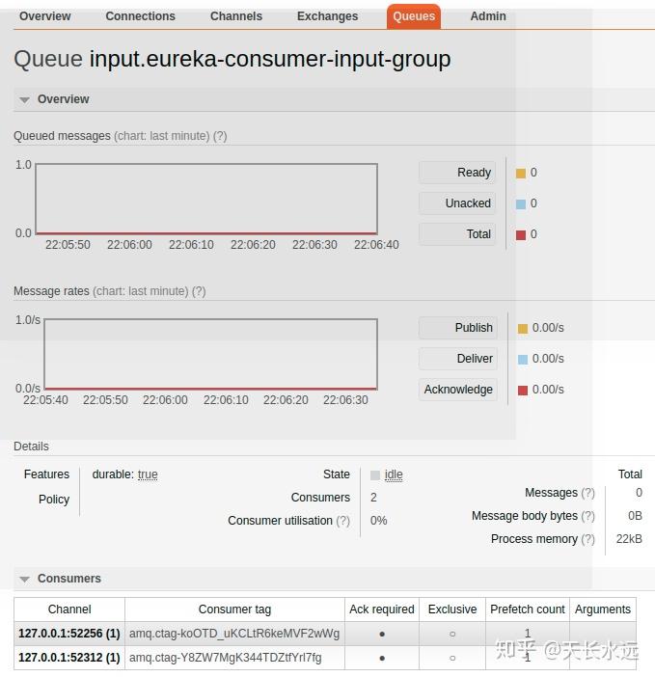The image size is (655, 677).
Task: Open the Admin tab
Action: tap(488, 16)
